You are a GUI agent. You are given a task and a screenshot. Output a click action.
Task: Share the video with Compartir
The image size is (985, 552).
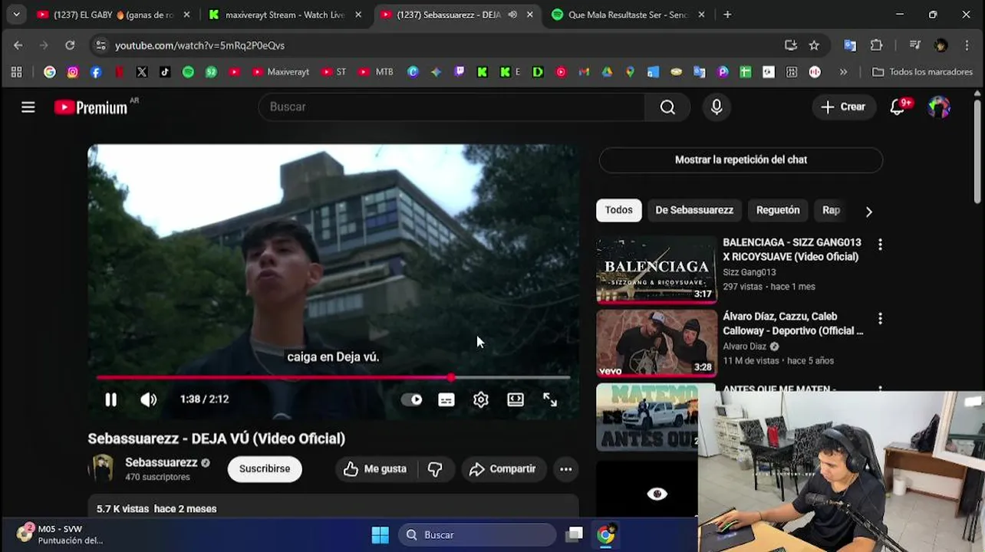click(502, 469)
